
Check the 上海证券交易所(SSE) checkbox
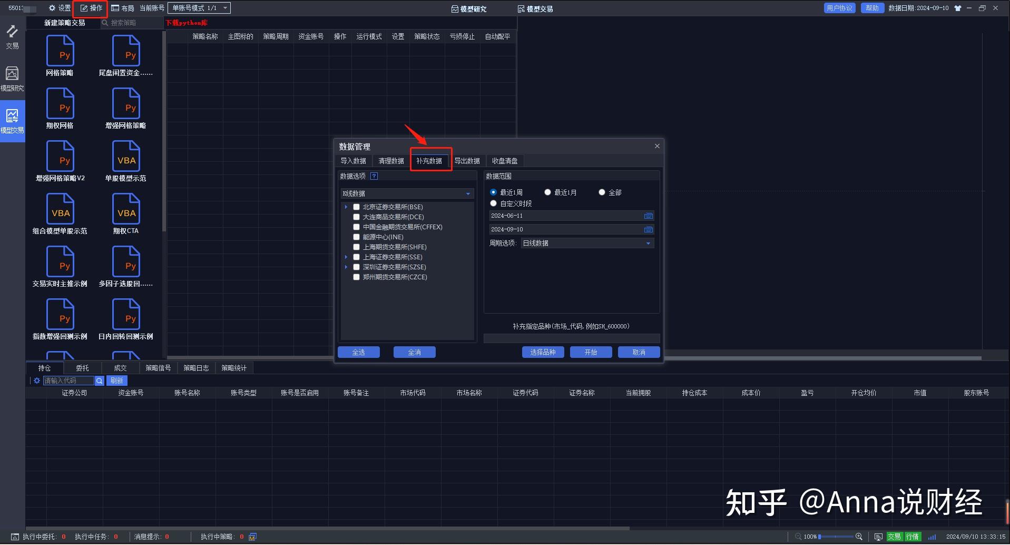[356, 257]
